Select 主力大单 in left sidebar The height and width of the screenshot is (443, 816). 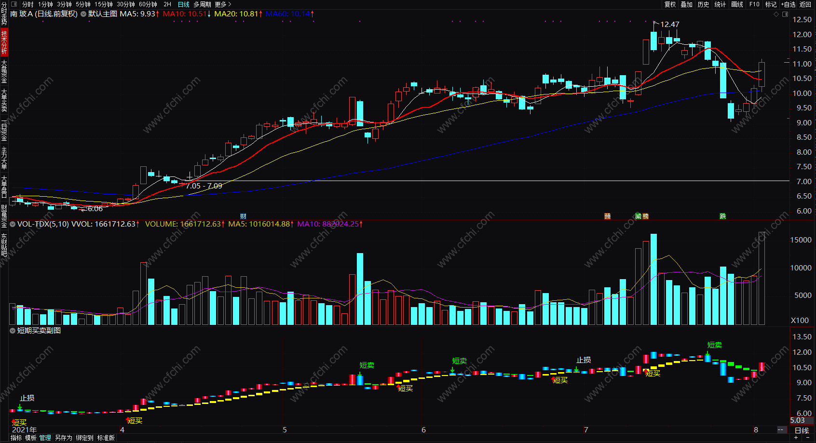point(4,159)
